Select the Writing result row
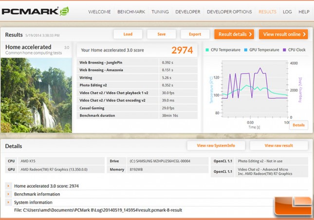The image size is (314, 220). 137,78
